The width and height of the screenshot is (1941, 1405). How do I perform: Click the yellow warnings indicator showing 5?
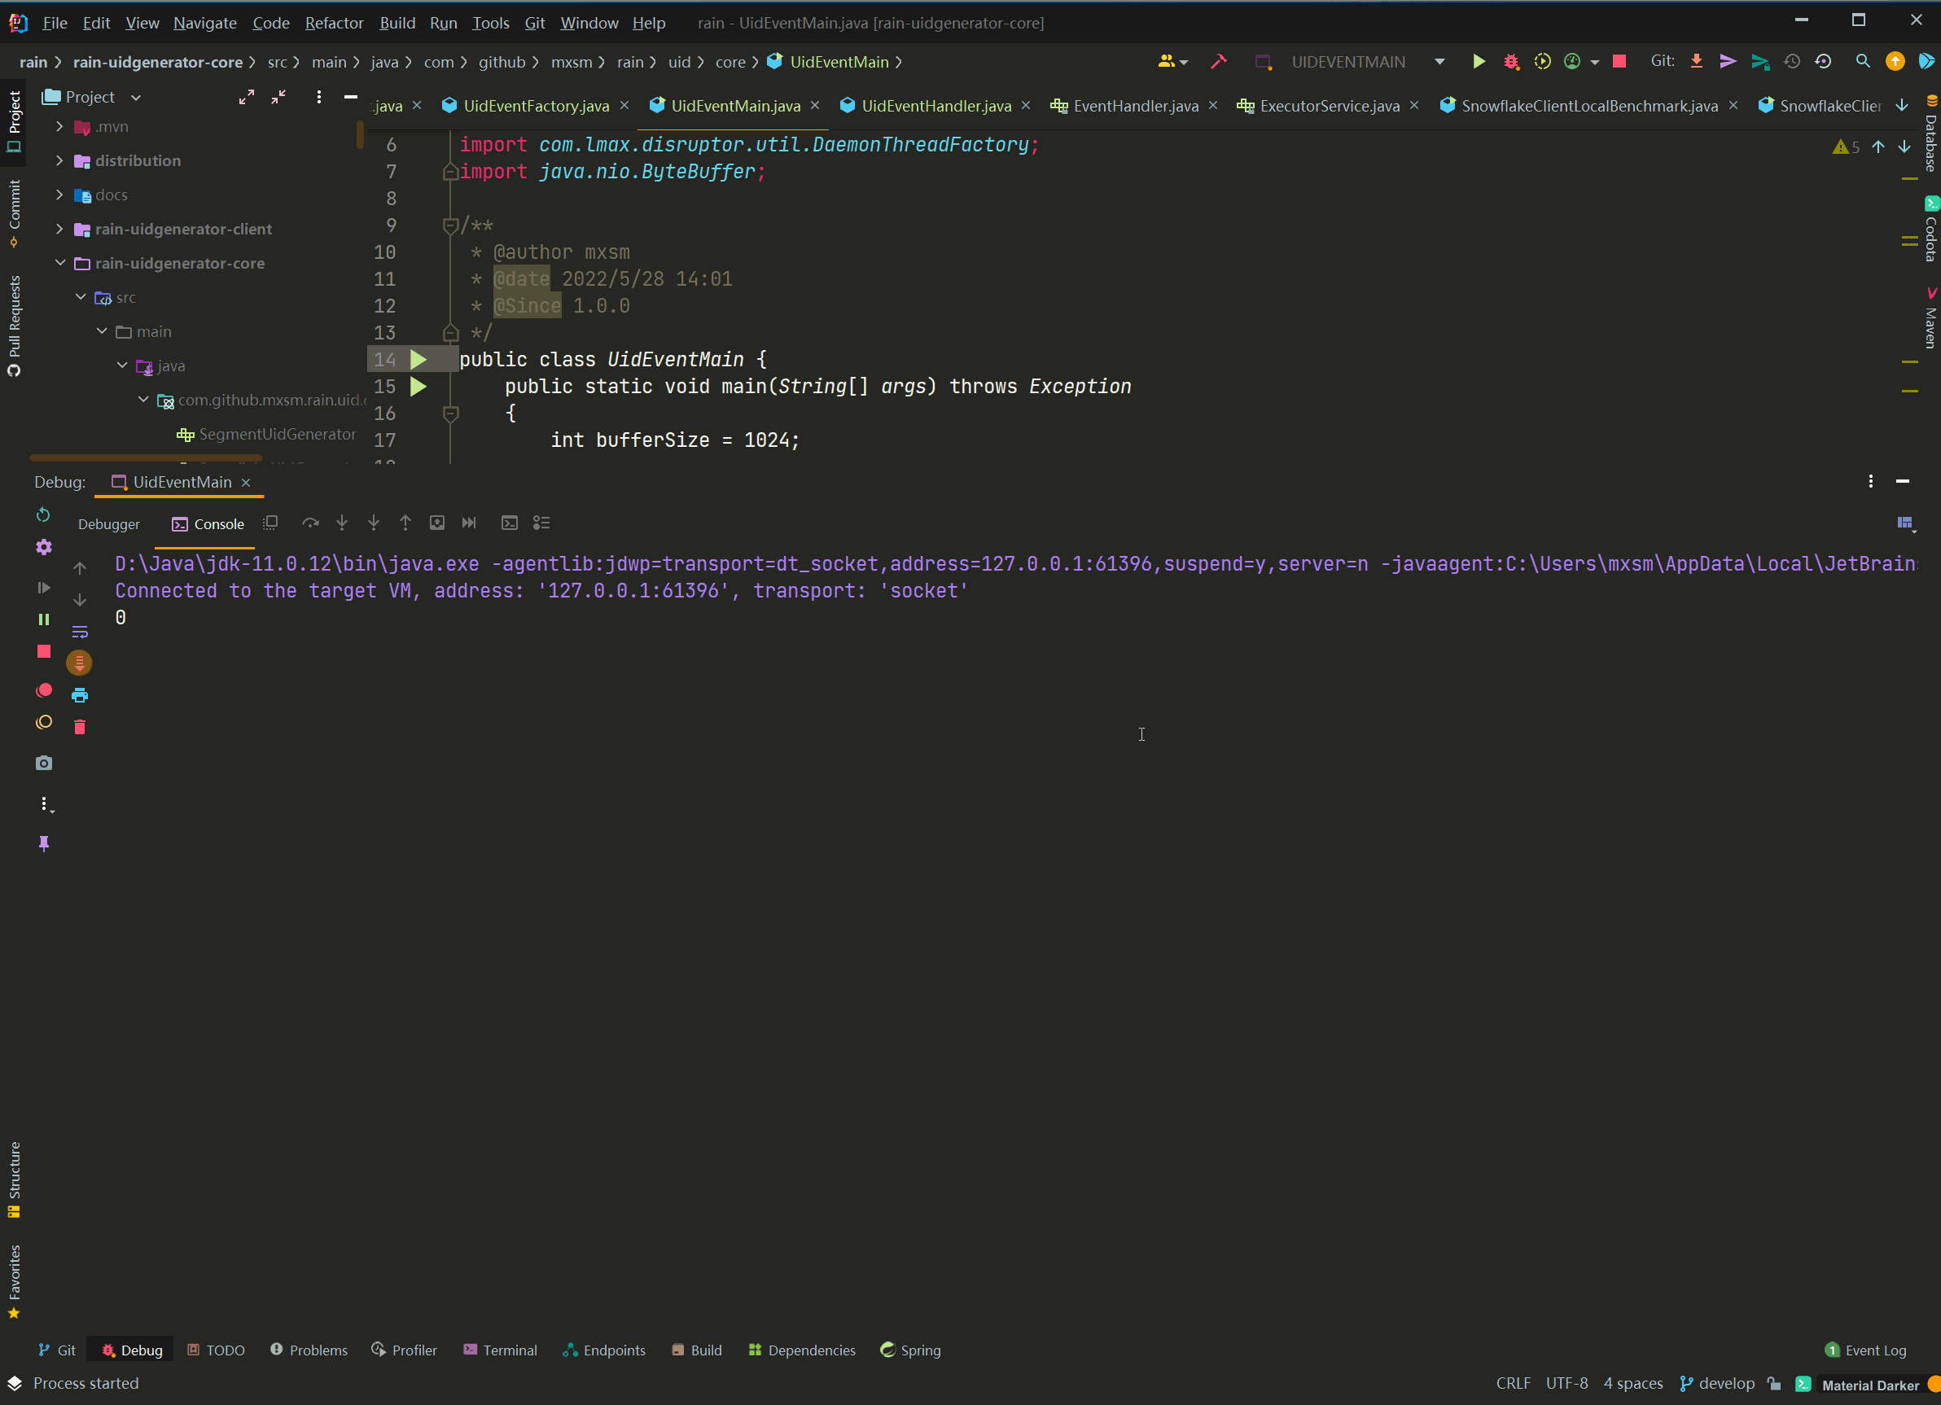pos(1845,147)
